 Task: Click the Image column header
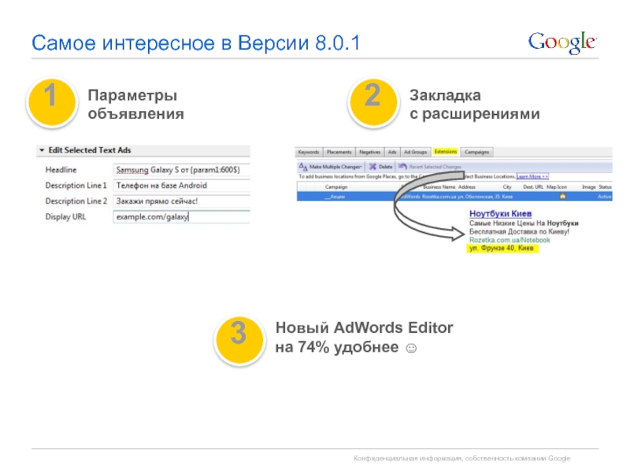588,187
